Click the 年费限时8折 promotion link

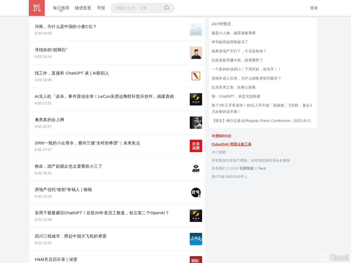[221, 136]
